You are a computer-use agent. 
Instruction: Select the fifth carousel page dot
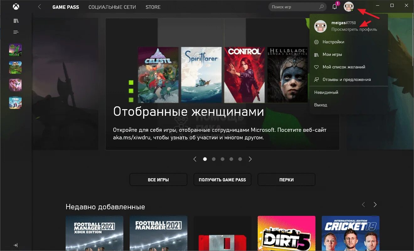coord(240,159)
